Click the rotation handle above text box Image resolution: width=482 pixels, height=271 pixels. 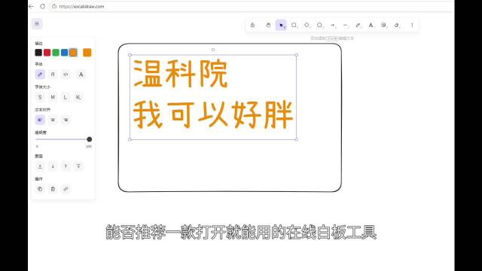[213, 50]
